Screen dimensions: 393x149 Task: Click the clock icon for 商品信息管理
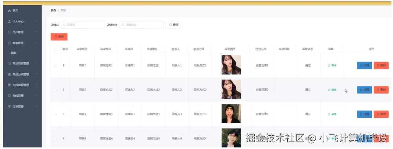pos(9,64)
